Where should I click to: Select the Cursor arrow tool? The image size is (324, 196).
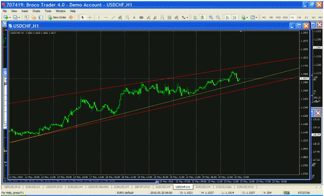click(x=82, y=18)
